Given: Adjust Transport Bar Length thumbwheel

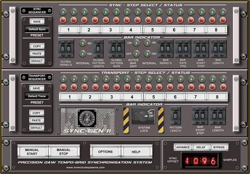Looking at the screenshot, I should (x=218, y=116).
